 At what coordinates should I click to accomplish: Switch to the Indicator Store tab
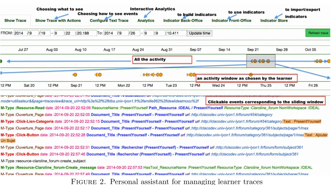pyautogui.click(x=274, y=20)
